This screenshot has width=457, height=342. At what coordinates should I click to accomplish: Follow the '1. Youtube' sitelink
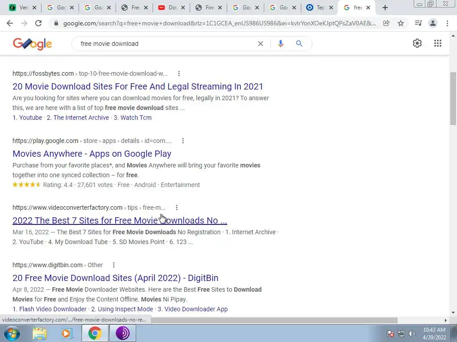(27, 118)
